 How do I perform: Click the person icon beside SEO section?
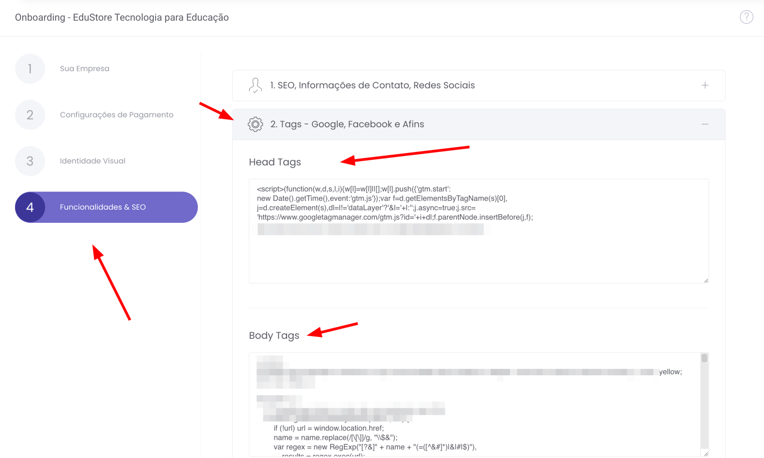[x=255, y=85]
